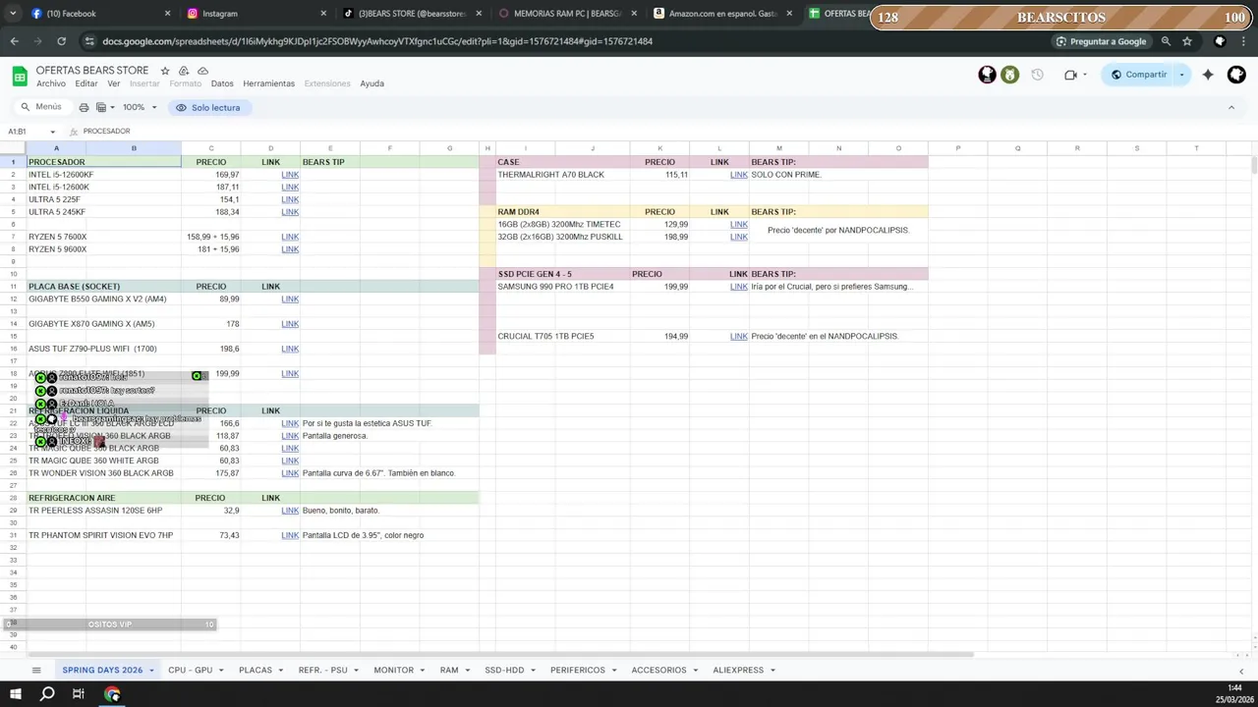Click the Menús search box
Image resolution: width=1258 pixels, height=707 pixels.
pyautogui.click(x=41, y=107)
